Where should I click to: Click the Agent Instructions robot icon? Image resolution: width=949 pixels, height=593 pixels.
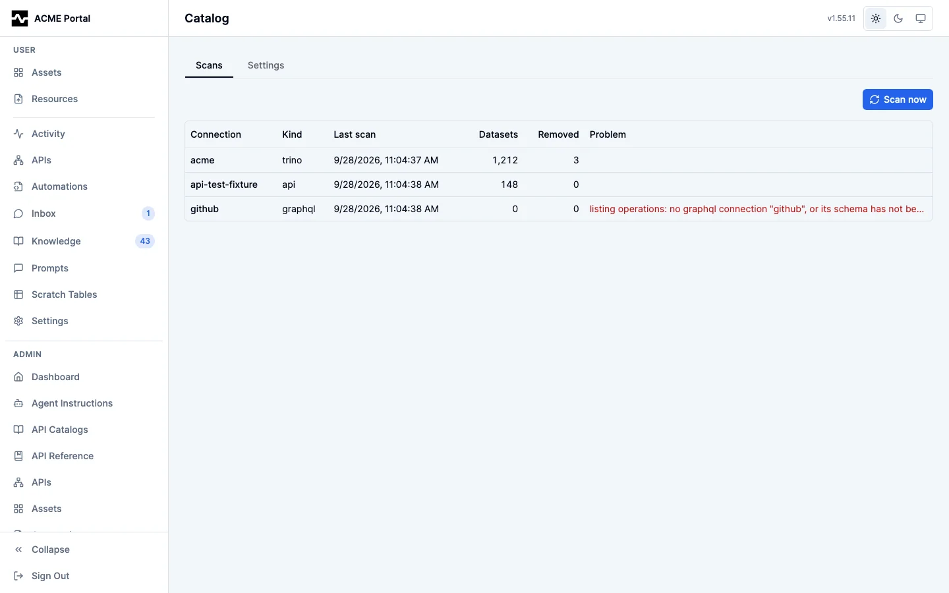(x=18, y=403)
